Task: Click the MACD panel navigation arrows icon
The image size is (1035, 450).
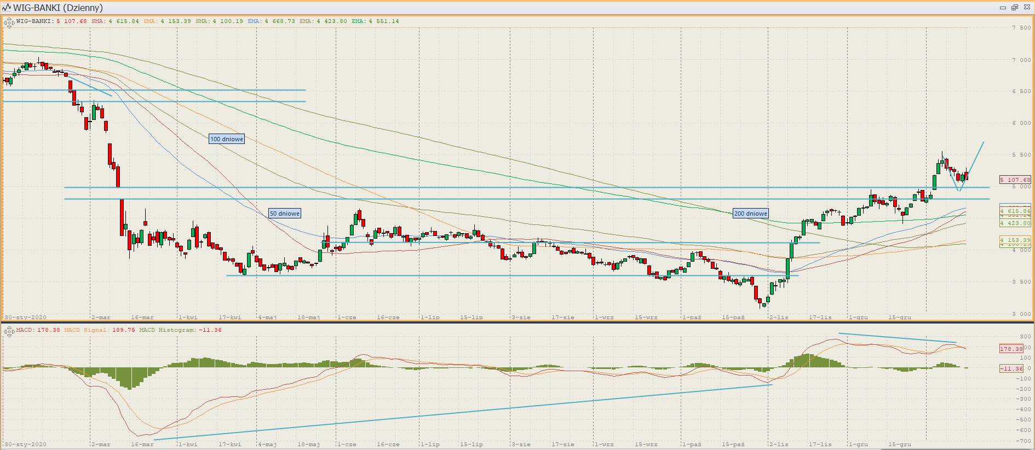Action: point(9,331)
